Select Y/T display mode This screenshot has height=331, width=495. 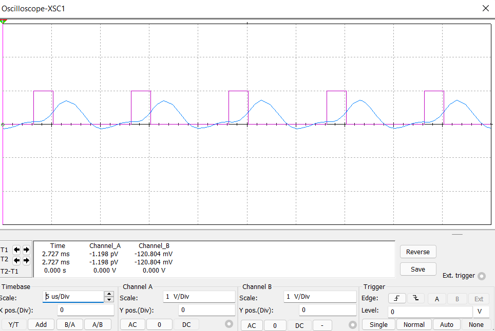[13, 325]
